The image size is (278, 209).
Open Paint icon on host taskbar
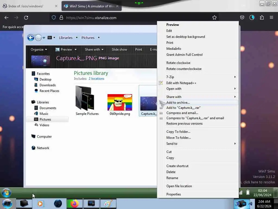click(108, 204)
